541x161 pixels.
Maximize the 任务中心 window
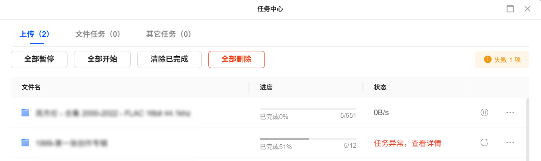tap(510, 9)
